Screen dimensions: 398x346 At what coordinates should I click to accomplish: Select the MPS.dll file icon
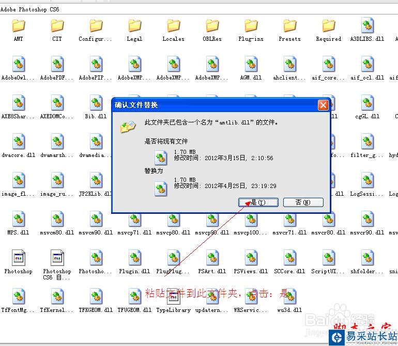[19, 219]
